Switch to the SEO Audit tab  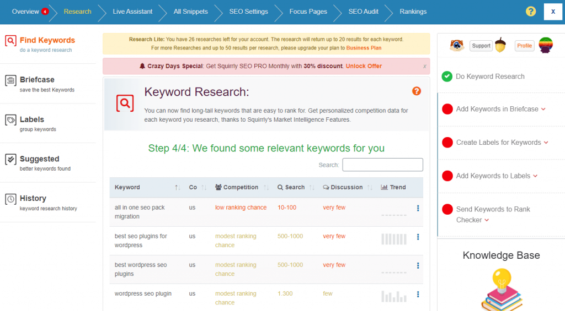[363, 12]
